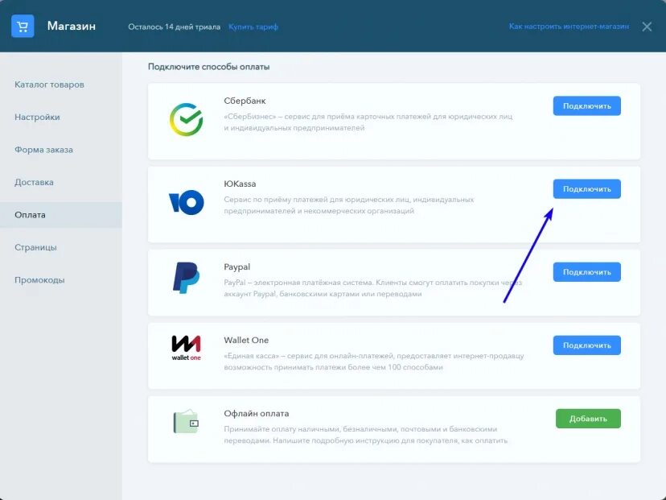The width and height of the screenshot is (666, 500).
Task: Click the ЮKassa logo icon
Action: point(186,202)
